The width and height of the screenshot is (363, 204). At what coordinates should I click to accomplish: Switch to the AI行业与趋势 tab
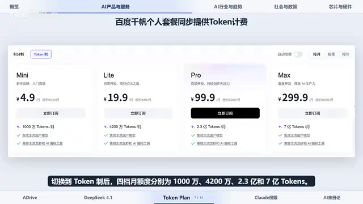(228, 7)
